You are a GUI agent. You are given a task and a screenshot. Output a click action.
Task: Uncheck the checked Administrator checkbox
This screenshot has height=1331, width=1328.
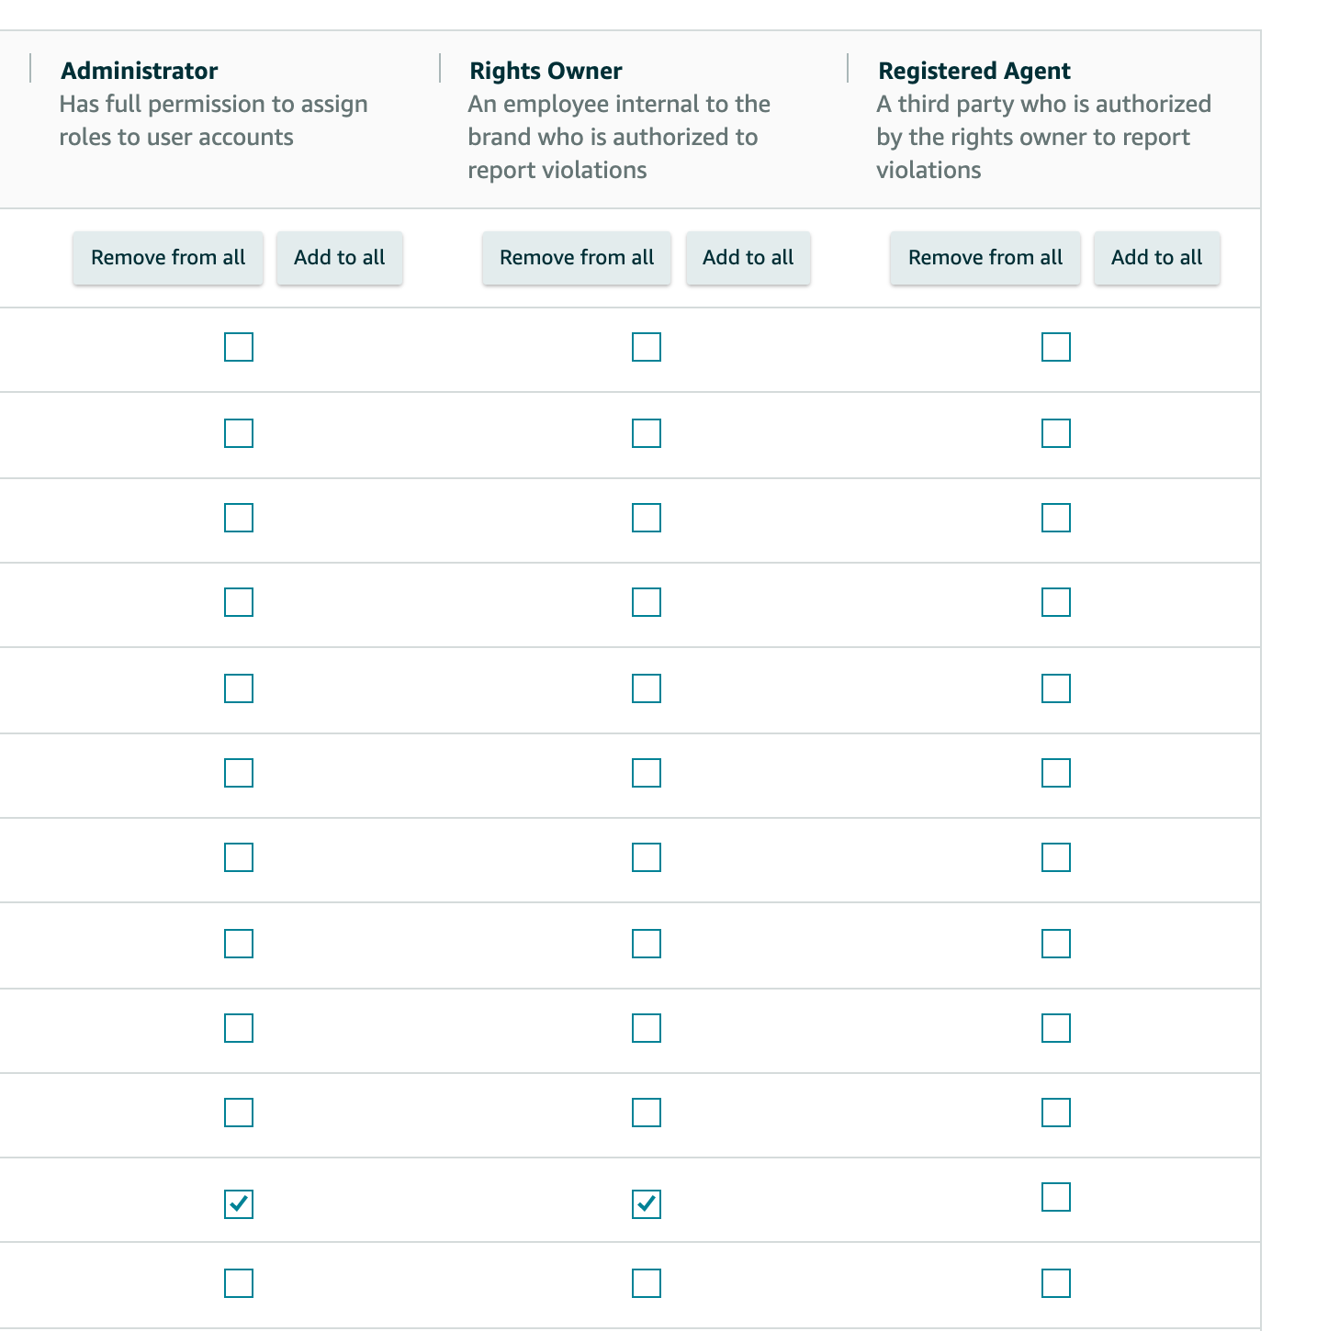pos(239,1203)
